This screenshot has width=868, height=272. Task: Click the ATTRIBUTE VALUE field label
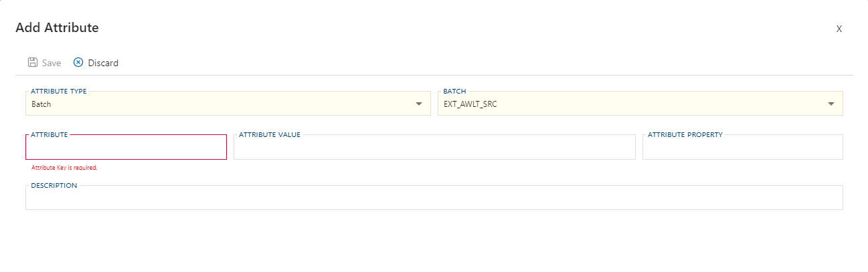click(x=270, y=134)
